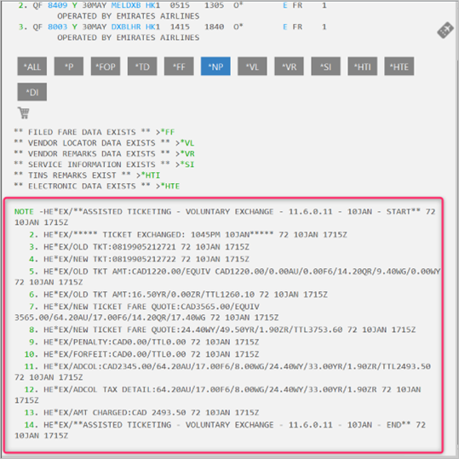Viewport: 459px width, 459px height.
Task: Click the *VL vendor locator button
Action: point(252,66)
